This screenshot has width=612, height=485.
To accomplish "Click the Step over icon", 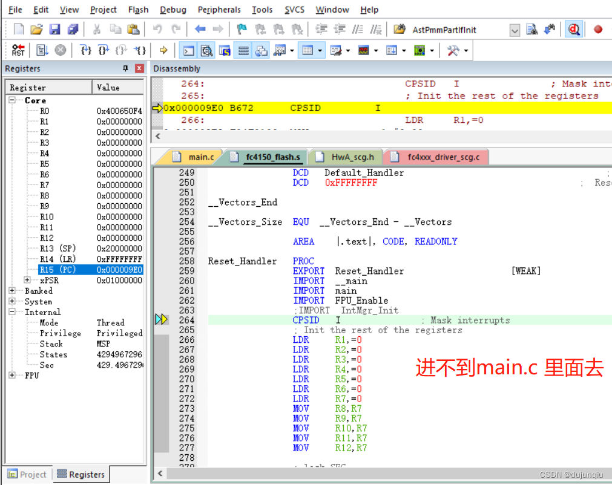I will (104, 50).
